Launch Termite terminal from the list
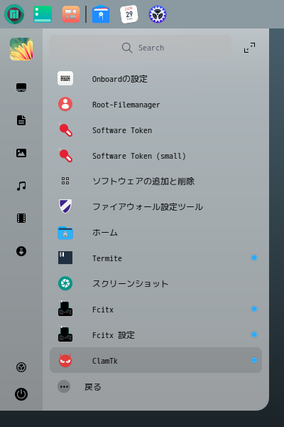This screenshot has height=427, width=284. click(155, 258)
